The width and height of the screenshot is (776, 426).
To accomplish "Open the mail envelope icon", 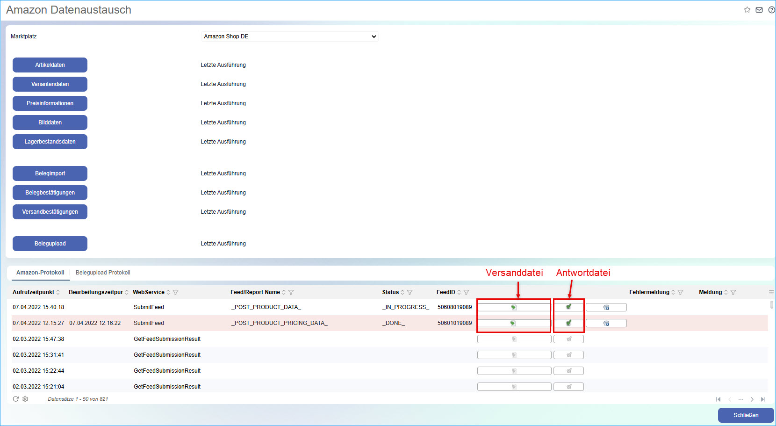I will 759,10.
